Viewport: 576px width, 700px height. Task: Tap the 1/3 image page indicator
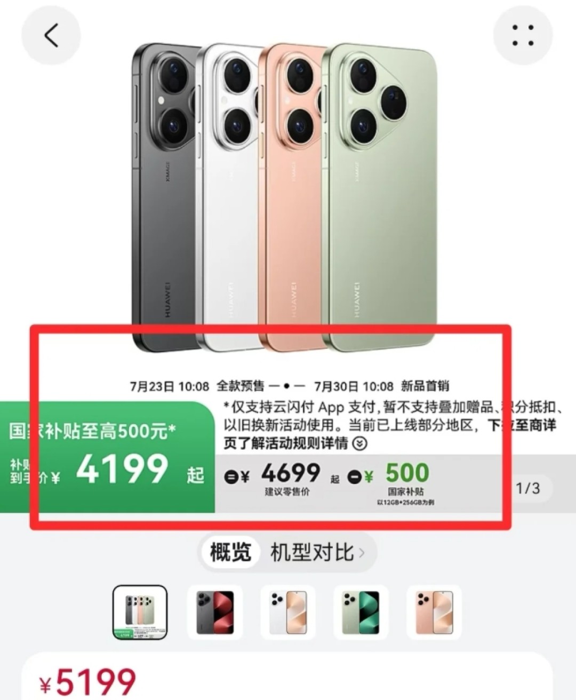[x=528, y=488]
